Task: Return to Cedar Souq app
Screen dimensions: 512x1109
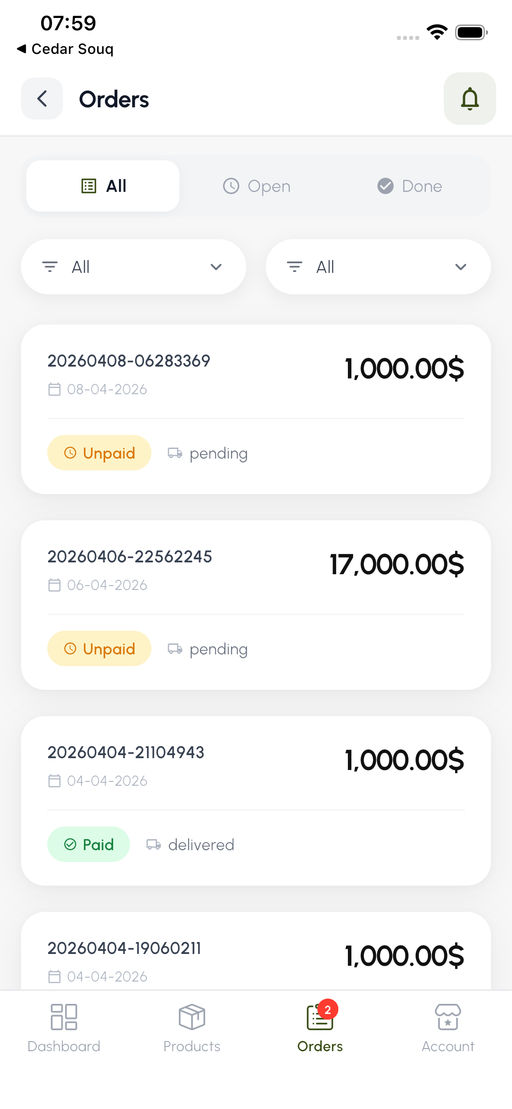Action: [x=65, y=49]
